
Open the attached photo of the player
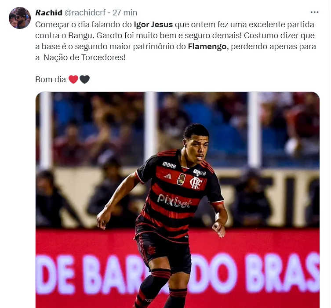[x=177, y=200]
